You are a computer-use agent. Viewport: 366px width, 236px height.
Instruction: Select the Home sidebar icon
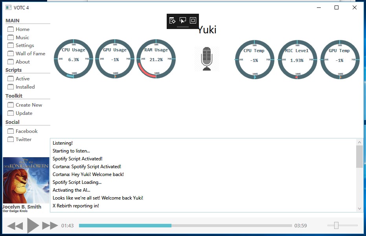pos(10,29)
